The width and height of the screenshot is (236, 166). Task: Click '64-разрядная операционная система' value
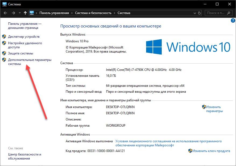(x=145, y=86)
